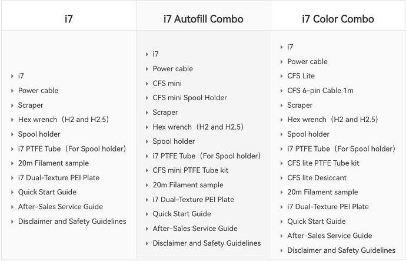Click arrow bullet beside CFS lite Desiccant

point(281,178)
